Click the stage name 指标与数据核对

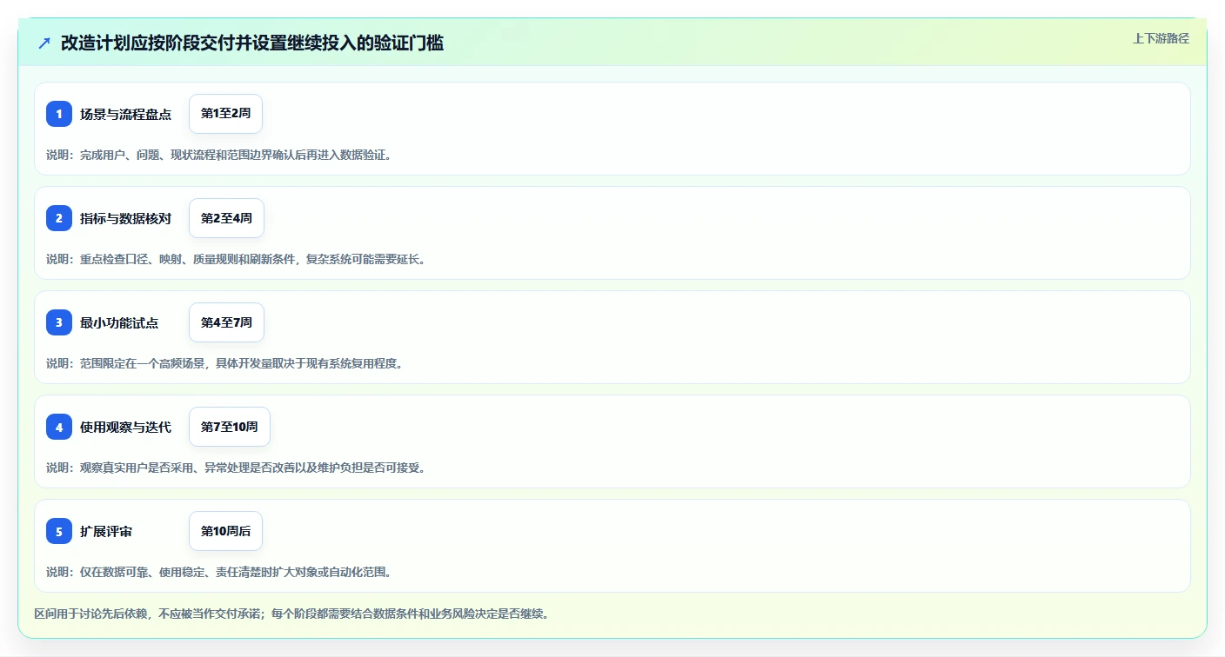pyautogui.click(x=125, y=218)
